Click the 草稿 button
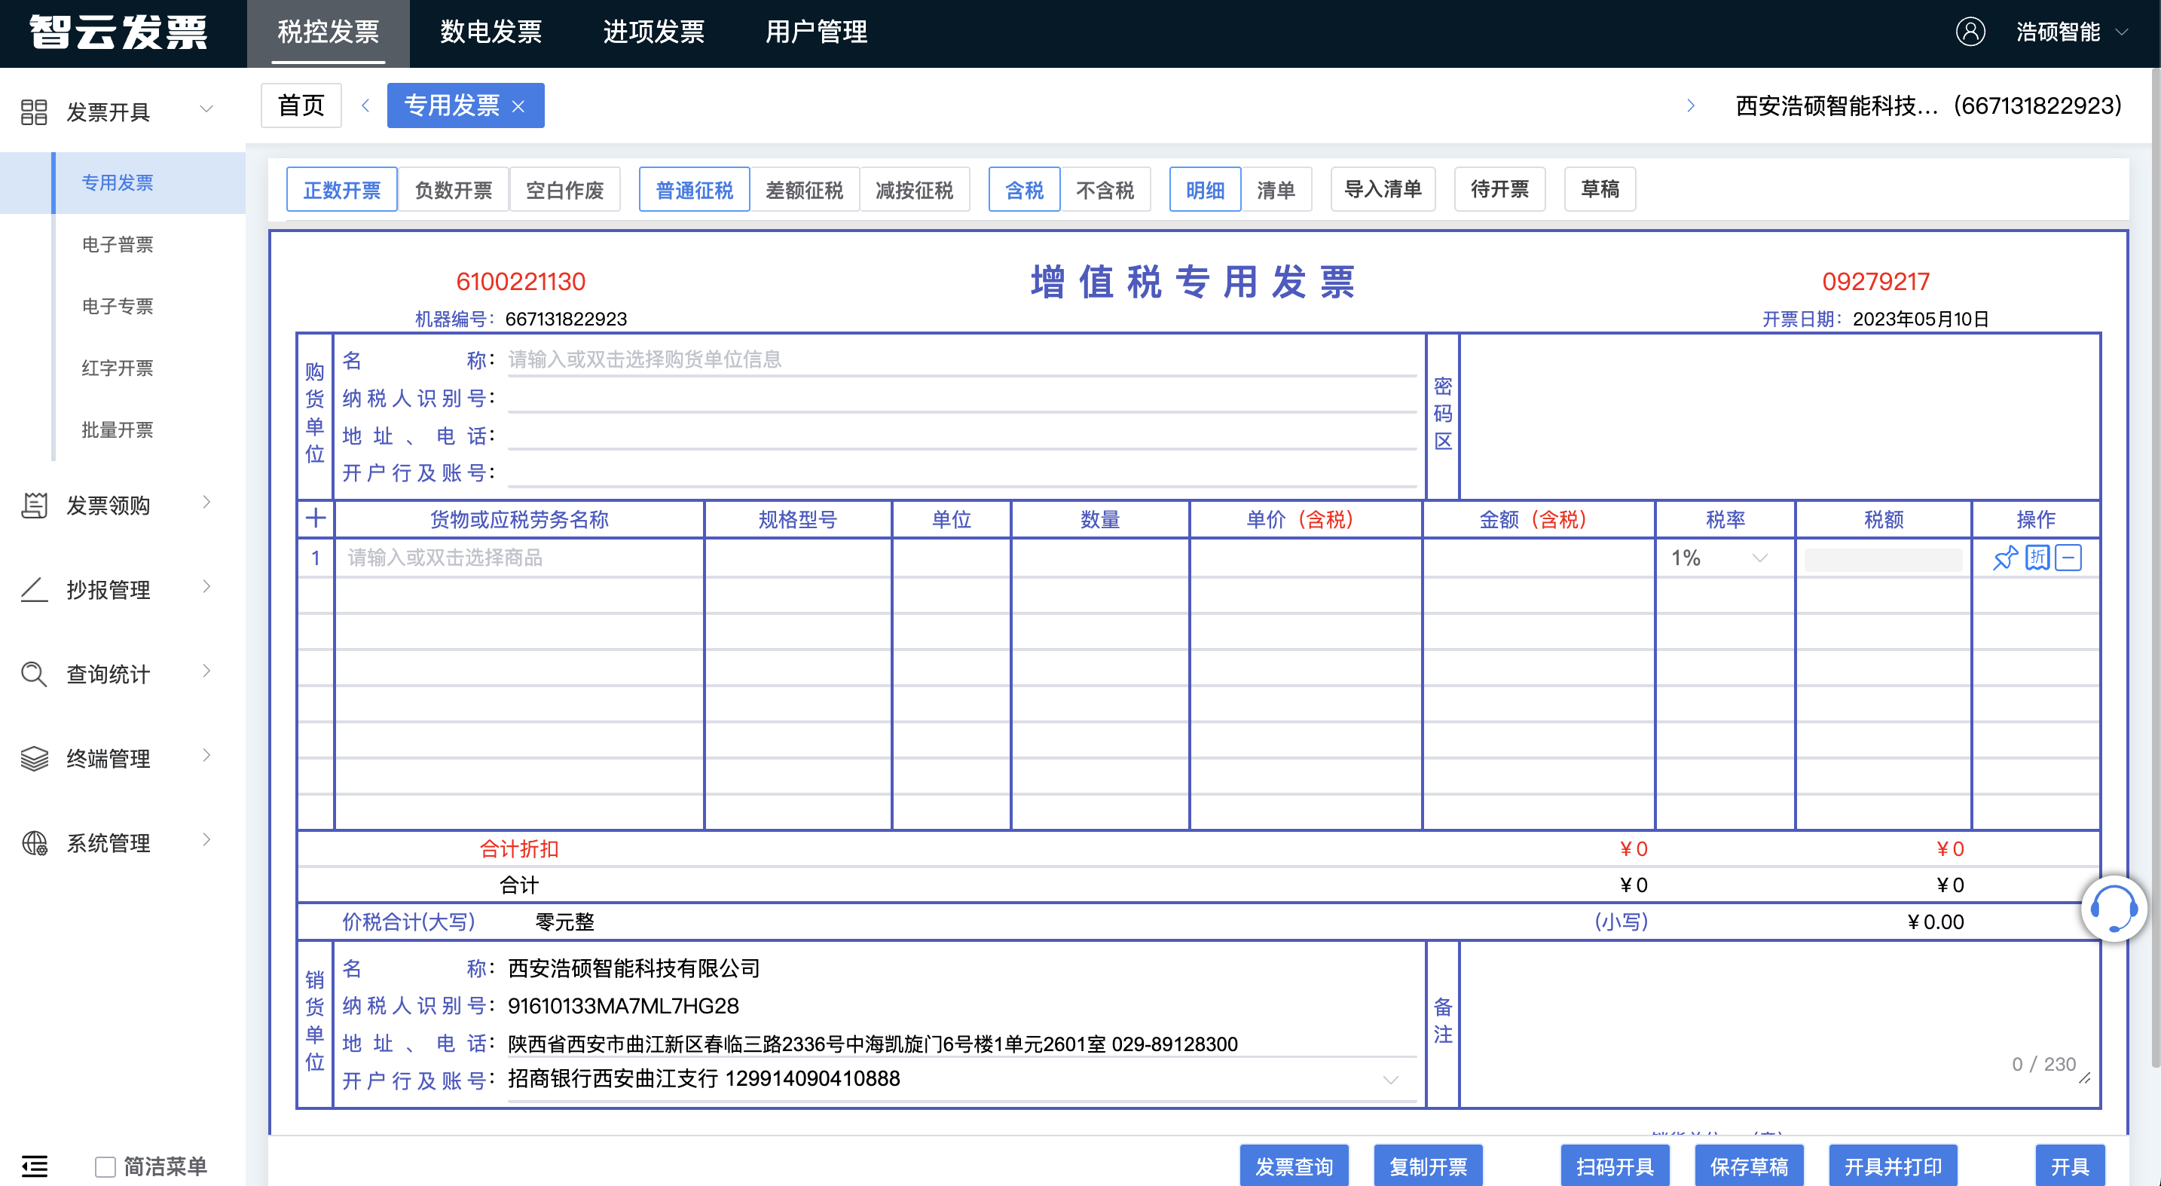 (x=1600, y=190)
